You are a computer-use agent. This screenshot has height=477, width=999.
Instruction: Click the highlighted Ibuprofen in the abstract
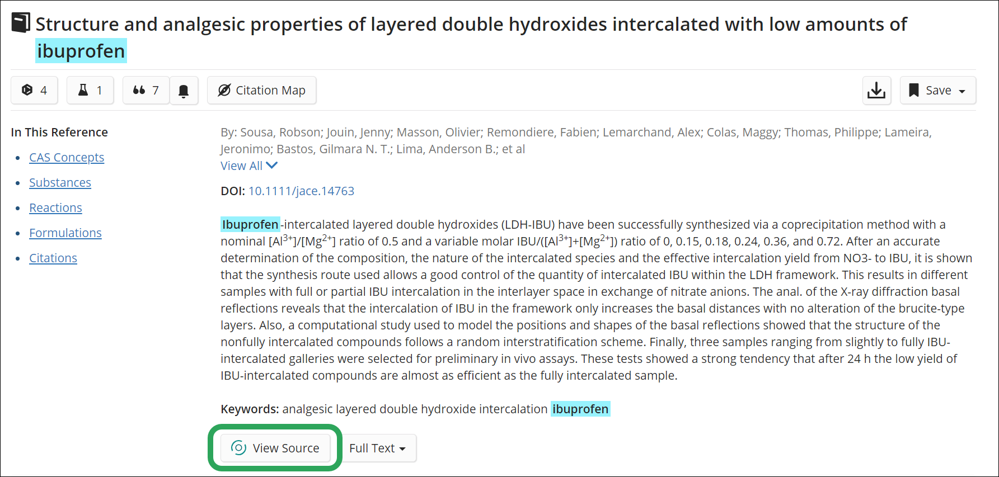(x=250, y=224)
